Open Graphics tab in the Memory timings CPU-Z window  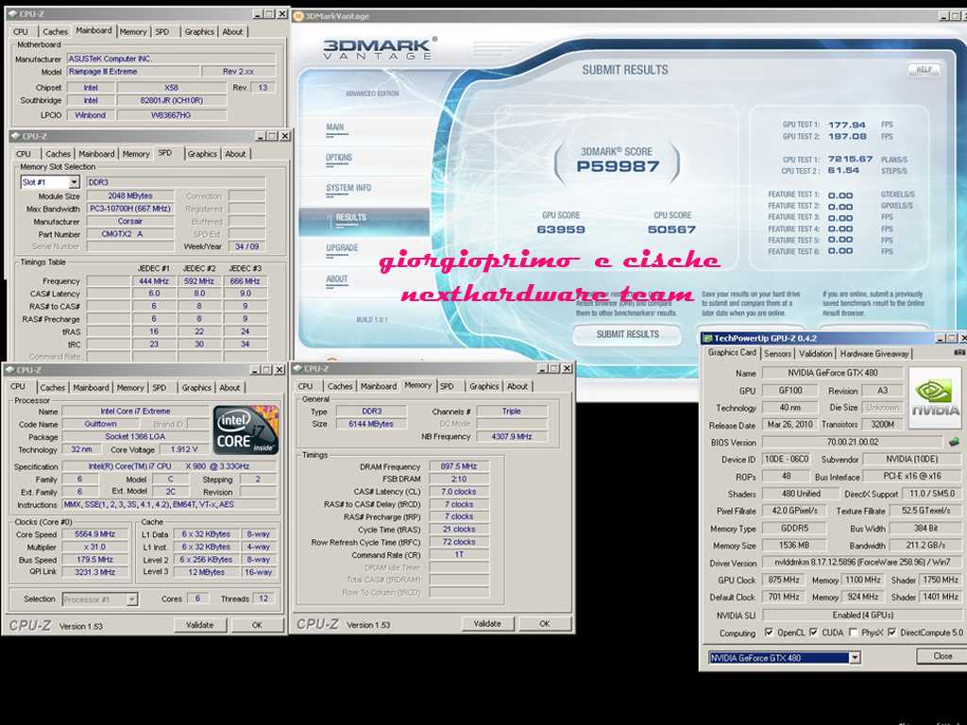pos(483,386)
